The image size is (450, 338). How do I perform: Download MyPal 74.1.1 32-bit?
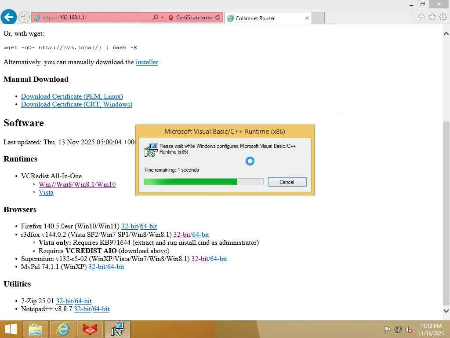(97, 267)
